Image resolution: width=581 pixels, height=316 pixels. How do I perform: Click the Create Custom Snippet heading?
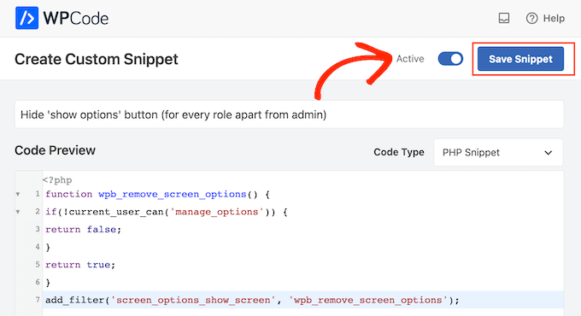97,59
